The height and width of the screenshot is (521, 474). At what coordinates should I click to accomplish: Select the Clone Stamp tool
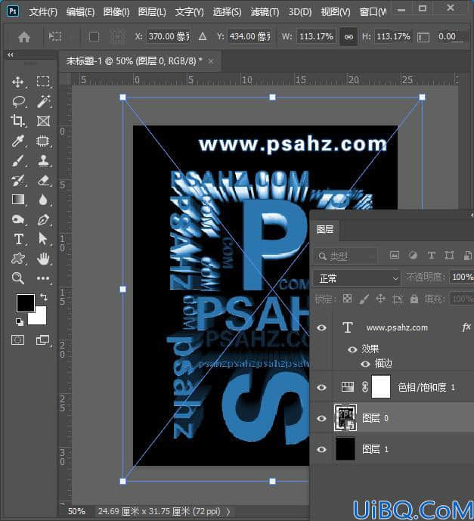[43, 160]
